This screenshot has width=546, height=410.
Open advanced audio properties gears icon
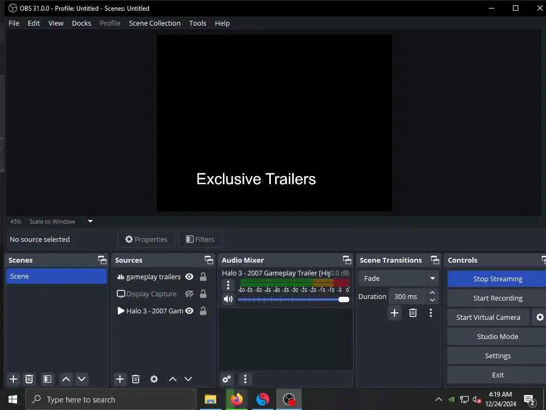click(x=227, y=379)
